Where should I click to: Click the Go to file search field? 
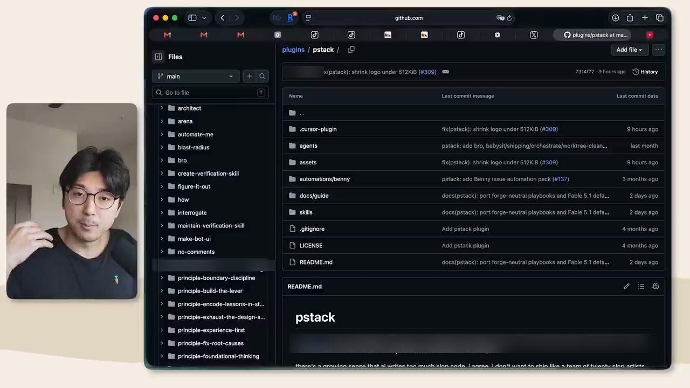tap(210, 93)
